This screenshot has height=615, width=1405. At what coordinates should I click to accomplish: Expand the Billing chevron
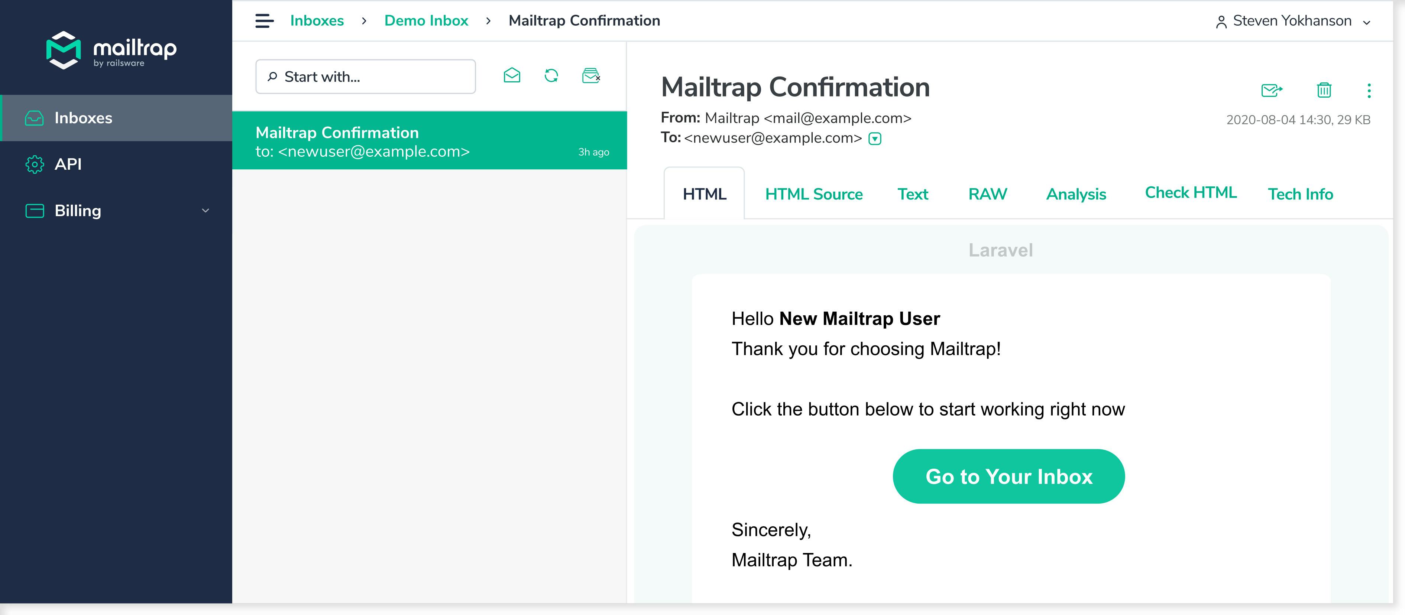point(205,211)
